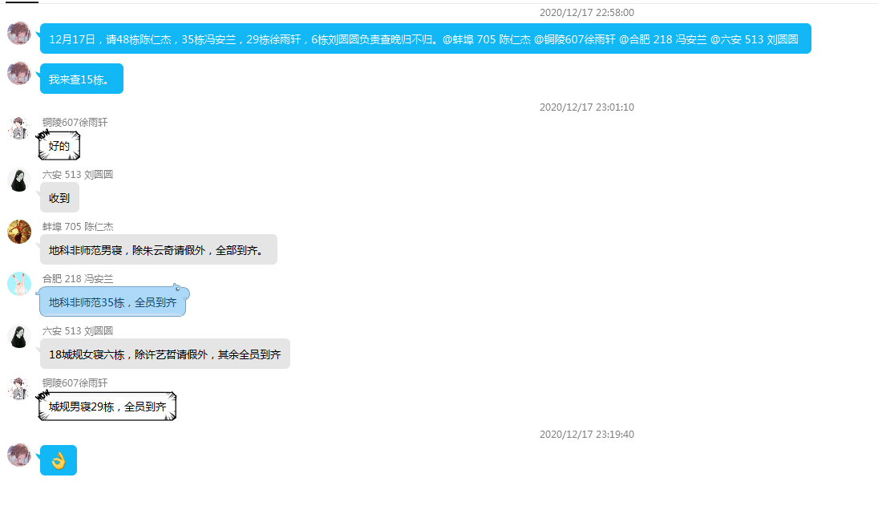
Task: Click 徐雨轩's avatar beside the 好的 reply
Action: 19,127
